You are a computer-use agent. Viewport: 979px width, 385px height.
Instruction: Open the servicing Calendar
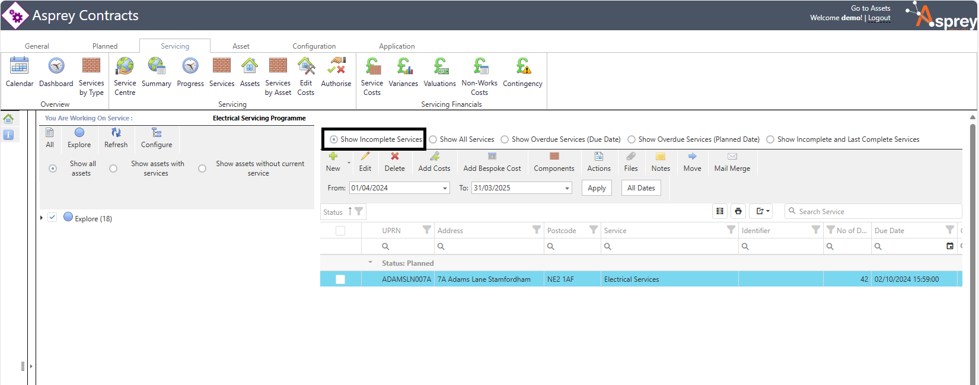point(20,72)
